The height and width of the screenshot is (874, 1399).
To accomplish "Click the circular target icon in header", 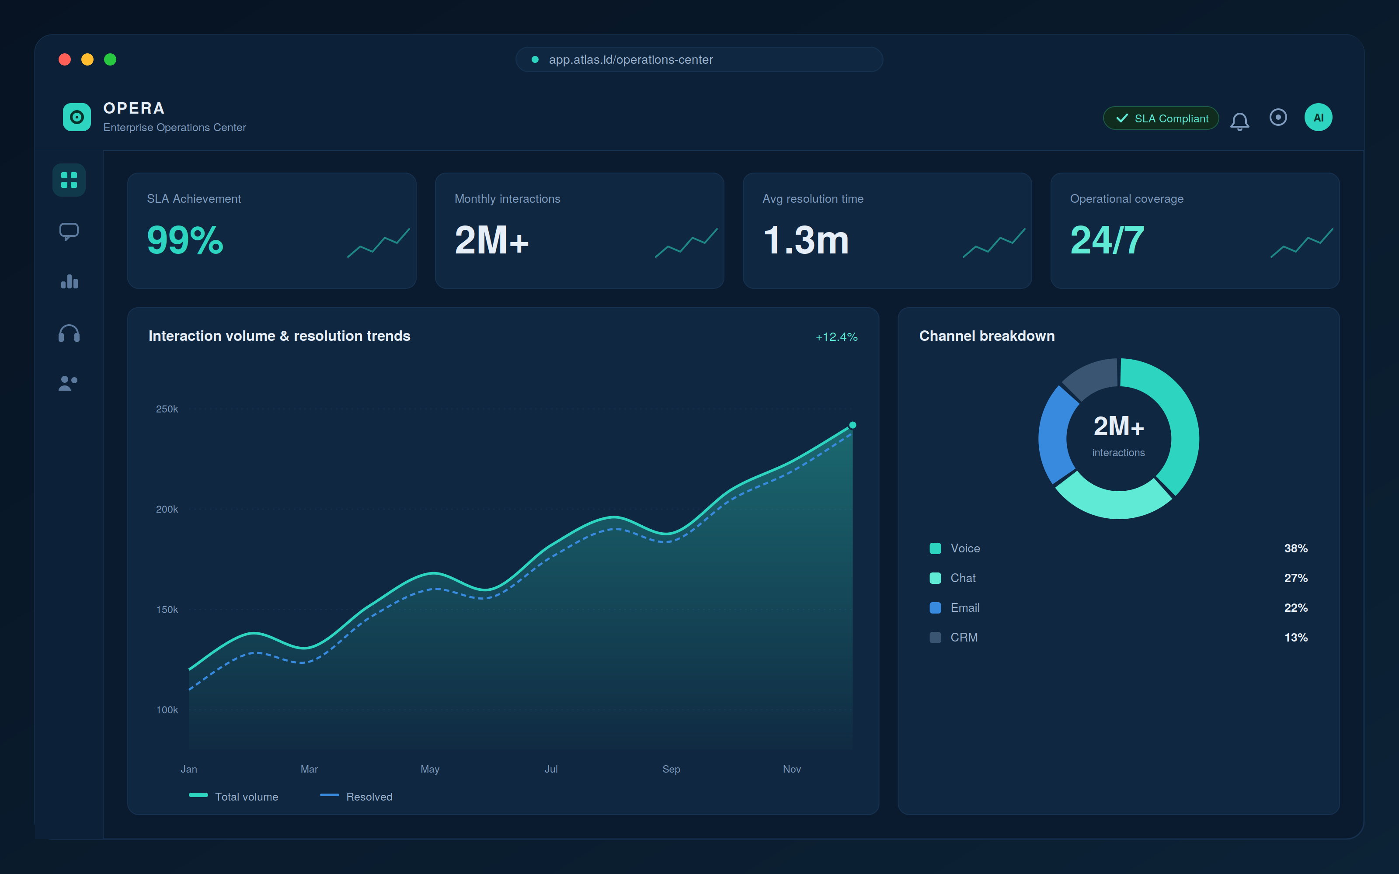I will pyautogui.click(x=1278, y=118).
